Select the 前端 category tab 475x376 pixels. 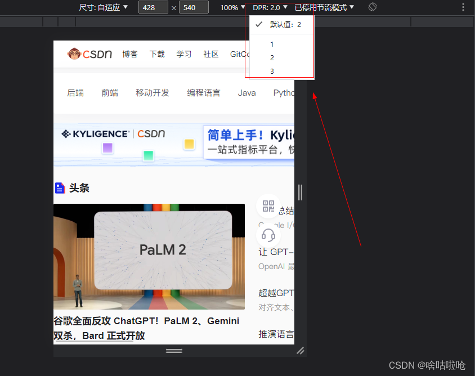[110, 93]
